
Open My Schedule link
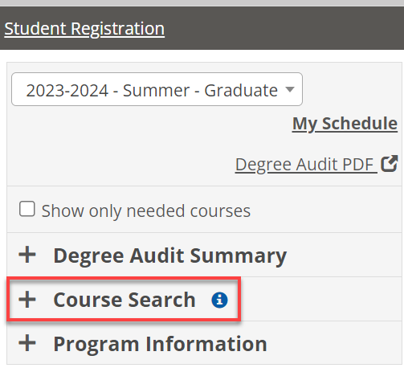click(x=345, y=124)
